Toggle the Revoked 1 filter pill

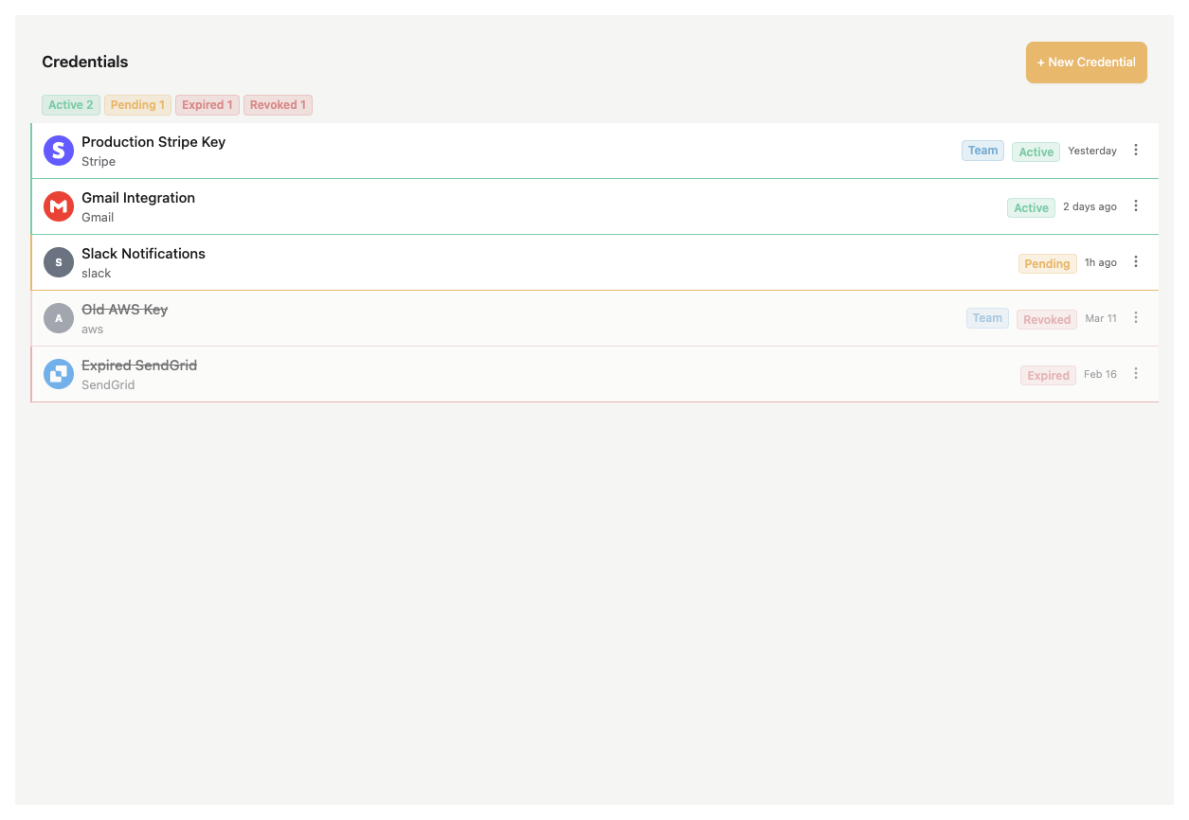point(278,104)
